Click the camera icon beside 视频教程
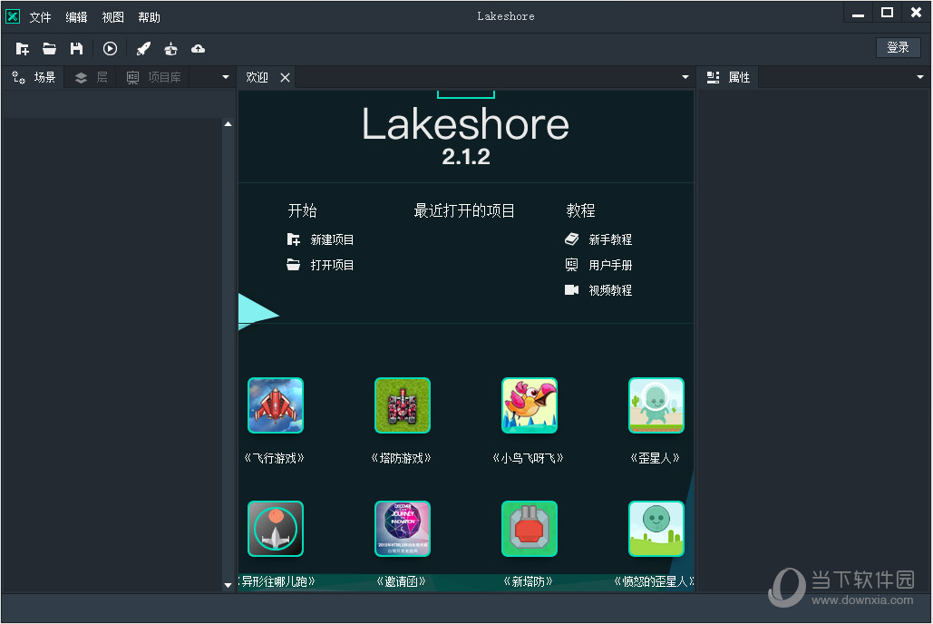The width and height of the screenshot is (933, 624). (x=572, y=290)
